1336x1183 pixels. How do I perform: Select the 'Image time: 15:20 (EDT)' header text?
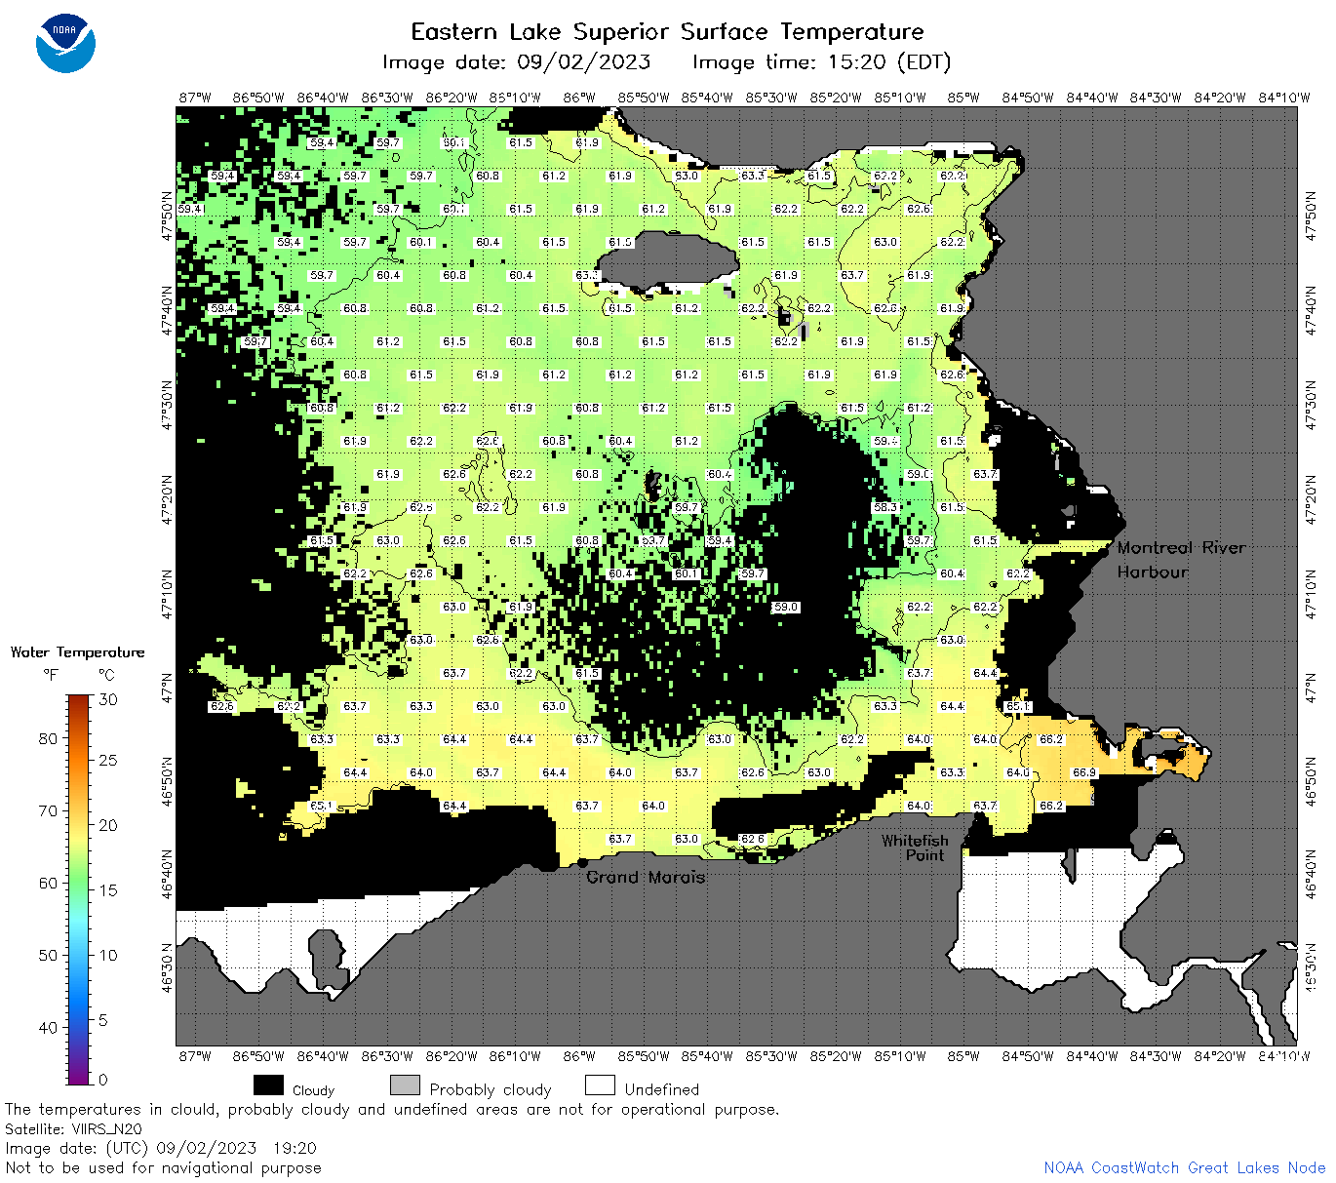(821, 62)
